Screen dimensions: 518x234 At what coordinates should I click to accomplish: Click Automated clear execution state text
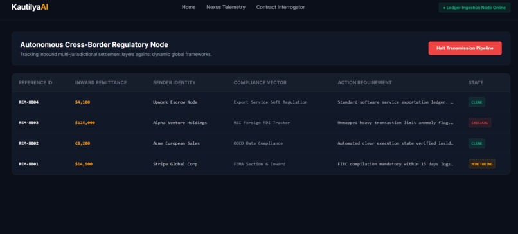395,143
